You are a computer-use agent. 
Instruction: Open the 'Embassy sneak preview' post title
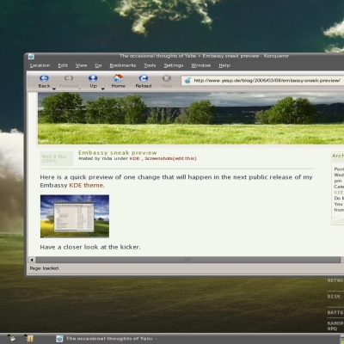pyautogui.click(x=118, y=153)
